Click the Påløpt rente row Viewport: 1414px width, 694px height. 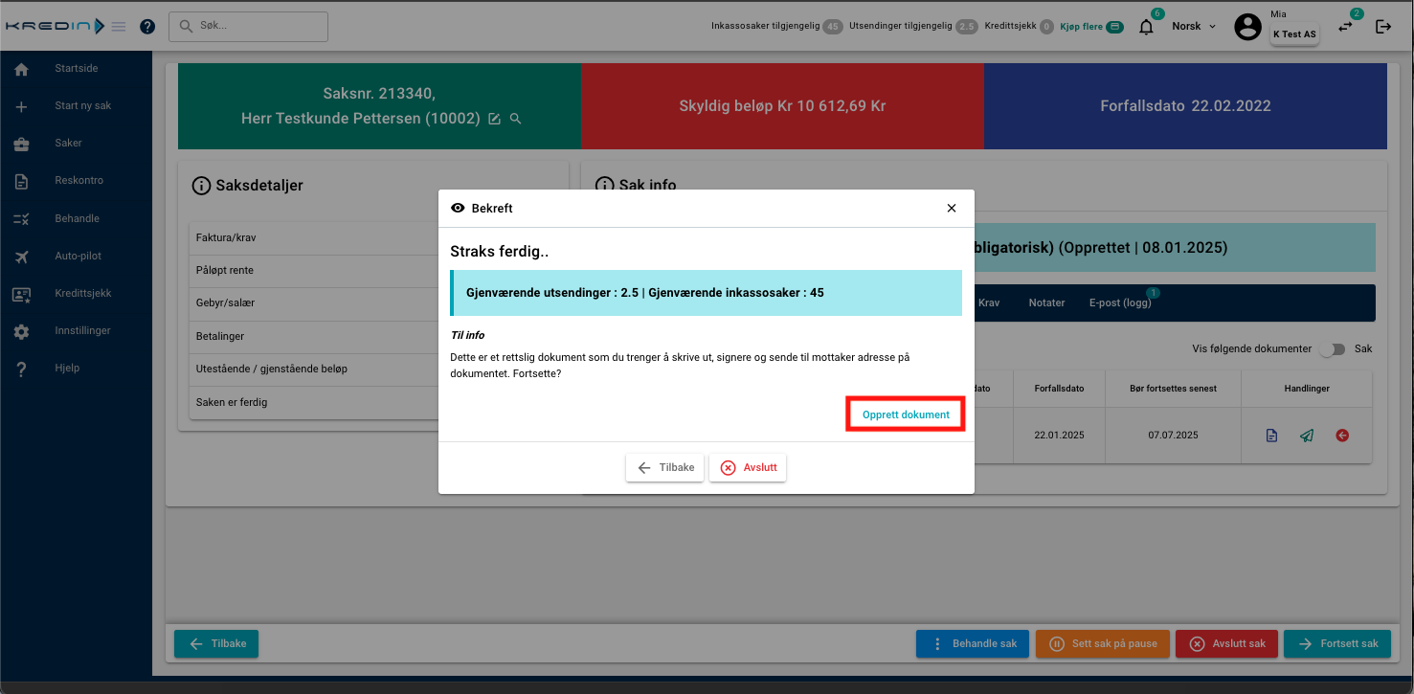(314, 270)
